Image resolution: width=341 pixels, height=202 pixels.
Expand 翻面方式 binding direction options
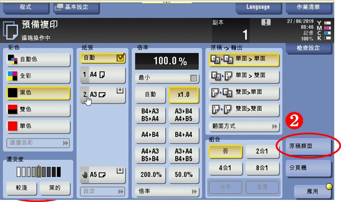[244, 126]
